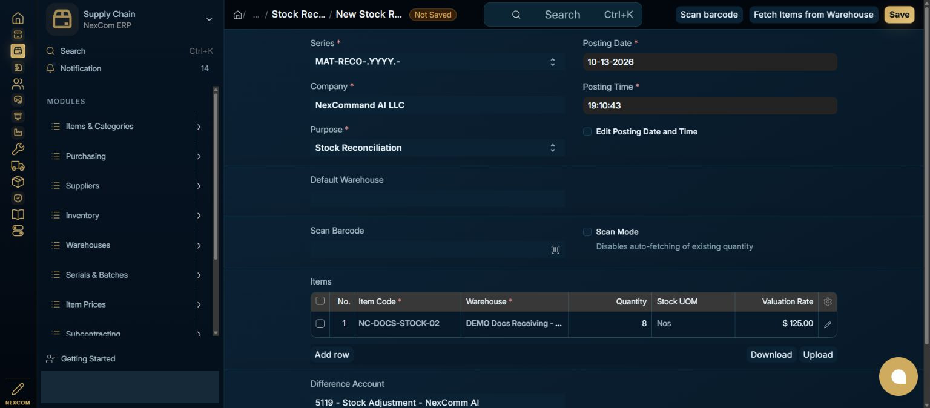The width and height of the screenshot is (930, 408).
Task: Click the Notification bell in sidebar
Action: click(51, 68)
